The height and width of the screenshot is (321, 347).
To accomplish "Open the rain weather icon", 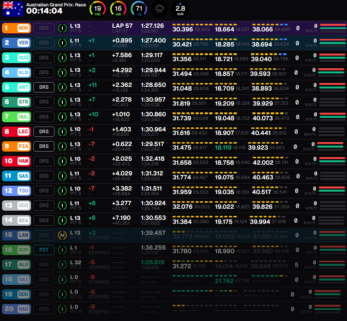I will pos(159,9).
